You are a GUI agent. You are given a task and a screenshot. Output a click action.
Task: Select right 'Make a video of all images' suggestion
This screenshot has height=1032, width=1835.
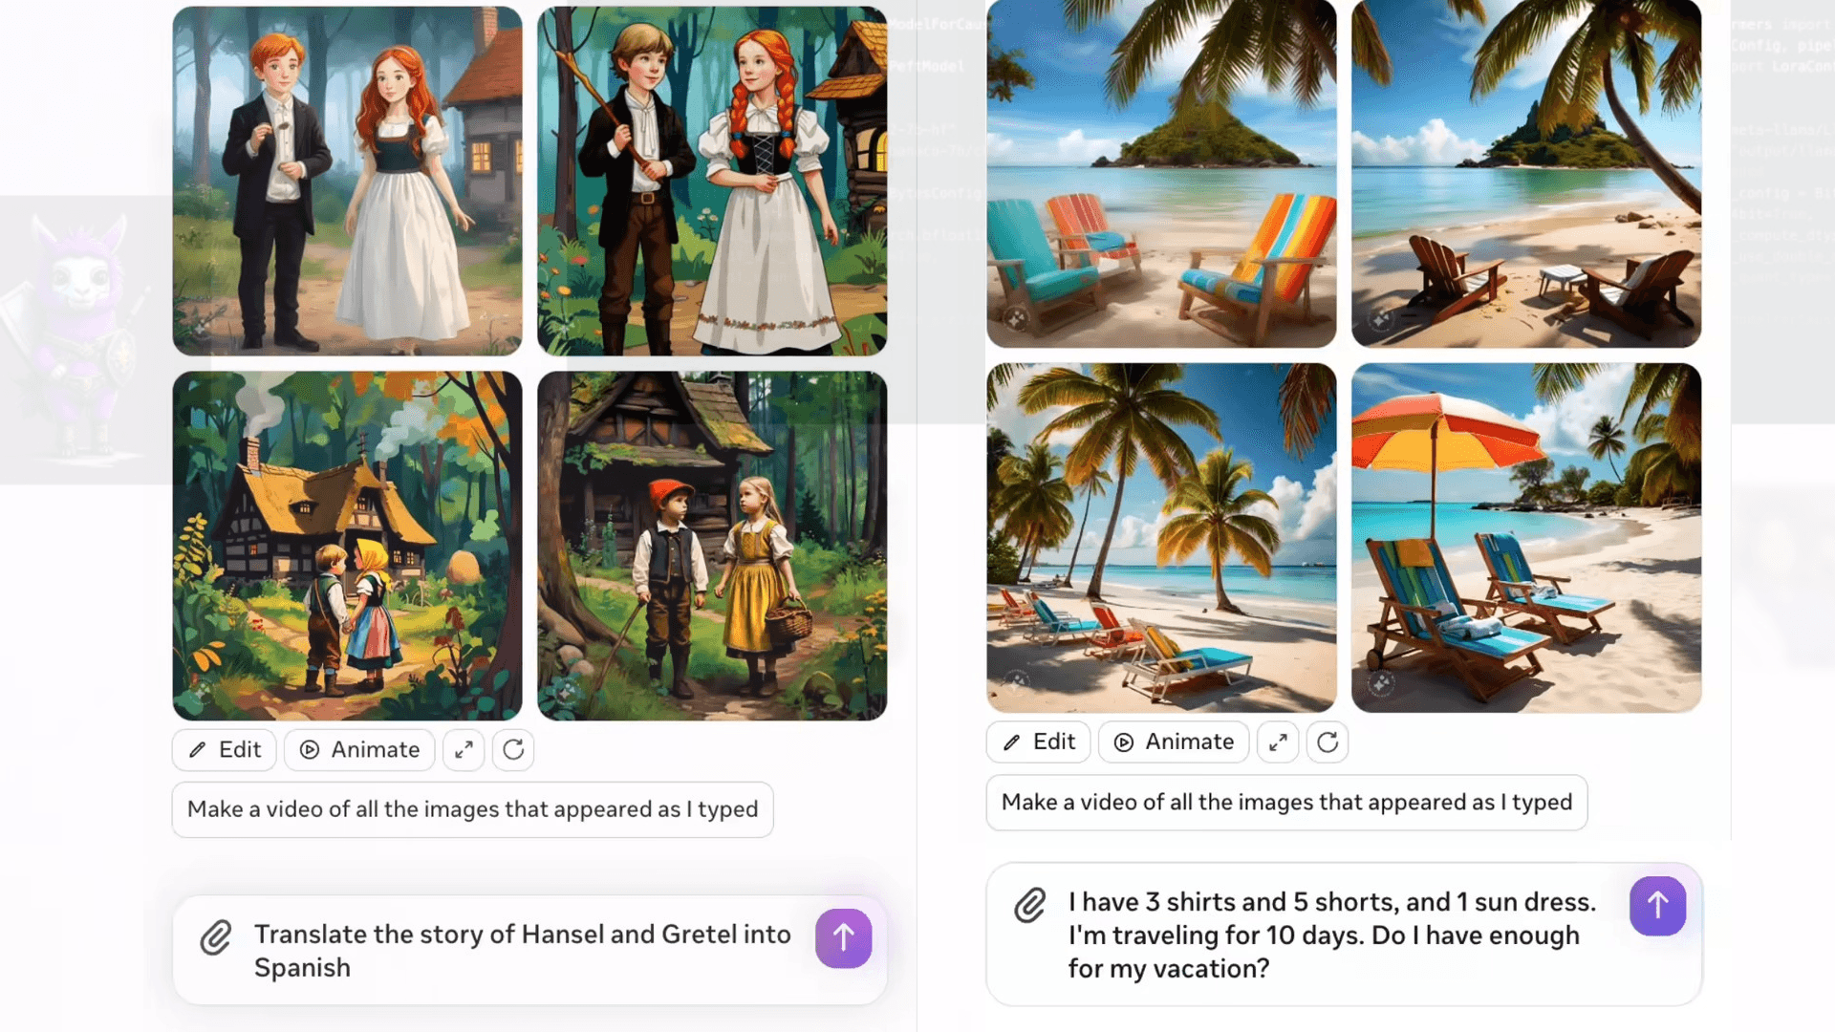[x=1286, y=803]
